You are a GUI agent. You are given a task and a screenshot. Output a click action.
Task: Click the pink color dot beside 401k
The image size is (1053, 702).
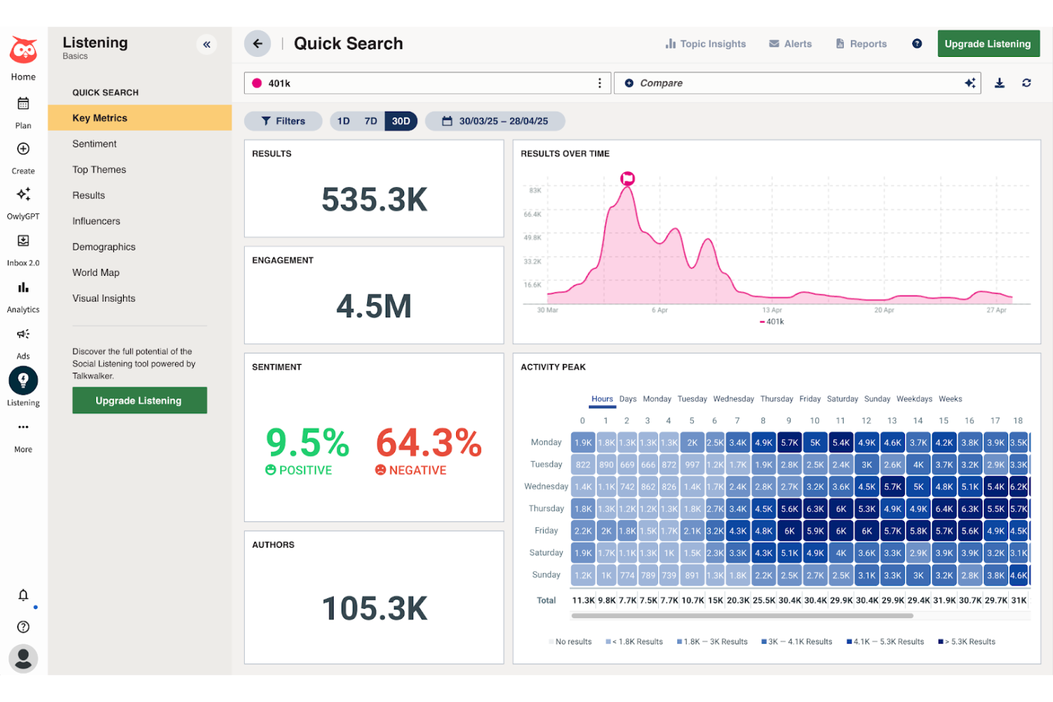coord(257,83)
